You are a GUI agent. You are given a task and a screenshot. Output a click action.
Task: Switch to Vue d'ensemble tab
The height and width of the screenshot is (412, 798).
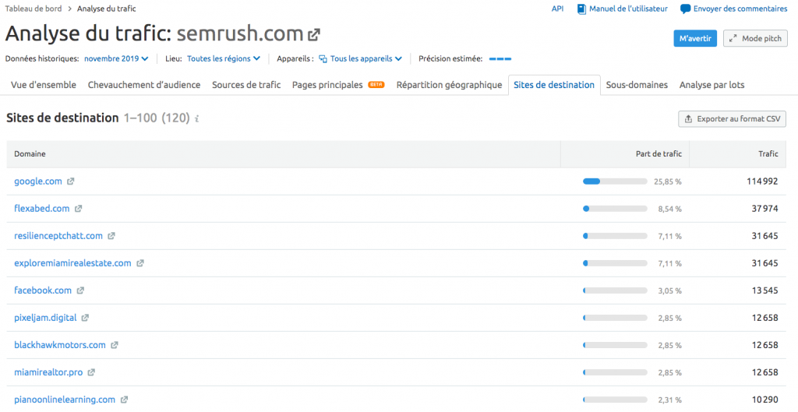(44, 85)
